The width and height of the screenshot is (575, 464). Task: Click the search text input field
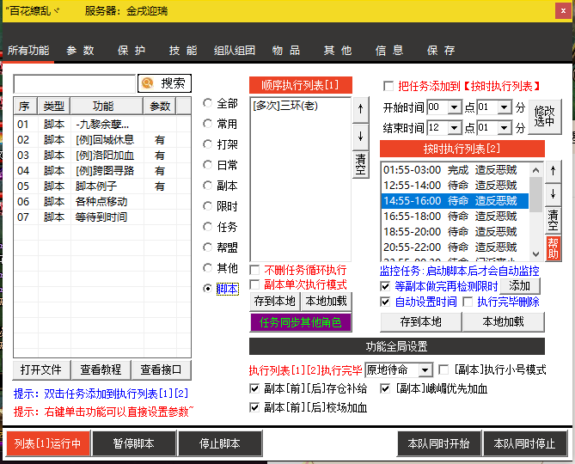(75, 84)
